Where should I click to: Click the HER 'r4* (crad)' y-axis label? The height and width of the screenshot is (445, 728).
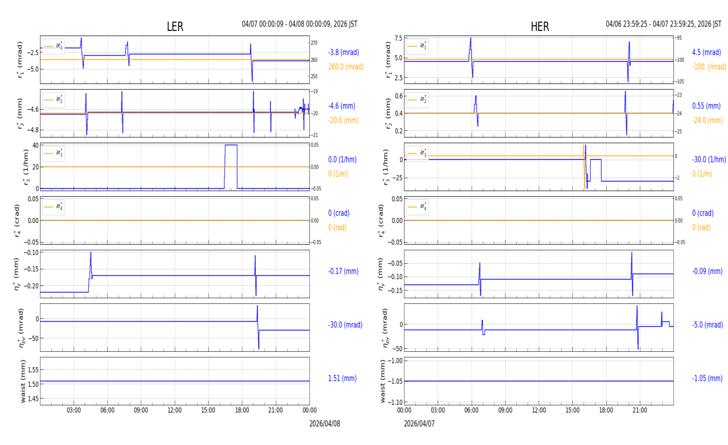pos(382,220)
